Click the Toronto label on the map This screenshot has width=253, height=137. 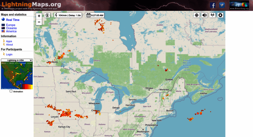pos(133,100)
